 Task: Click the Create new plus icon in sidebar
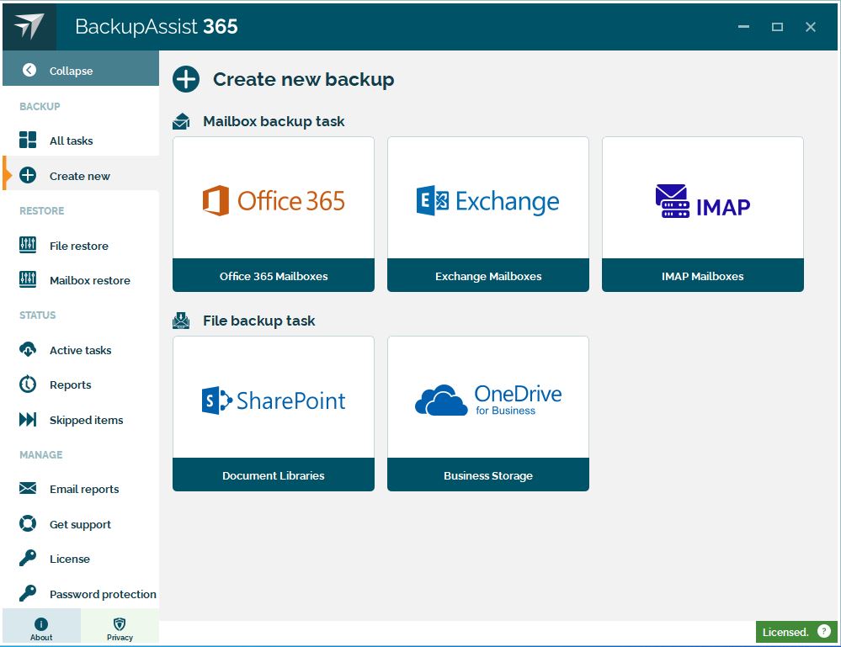[x=28, y=175]
